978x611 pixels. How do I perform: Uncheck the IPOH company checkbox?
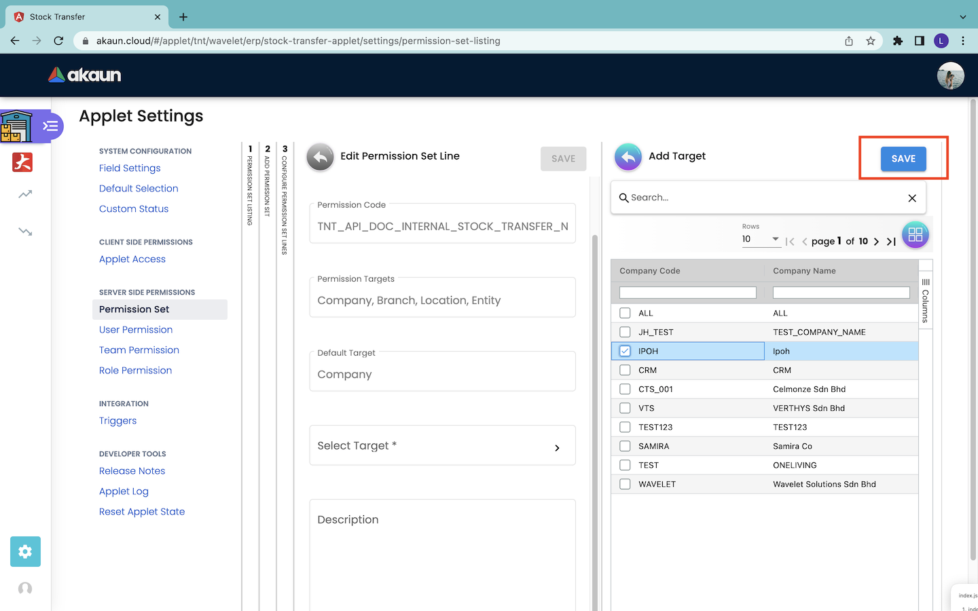point(625,351)
